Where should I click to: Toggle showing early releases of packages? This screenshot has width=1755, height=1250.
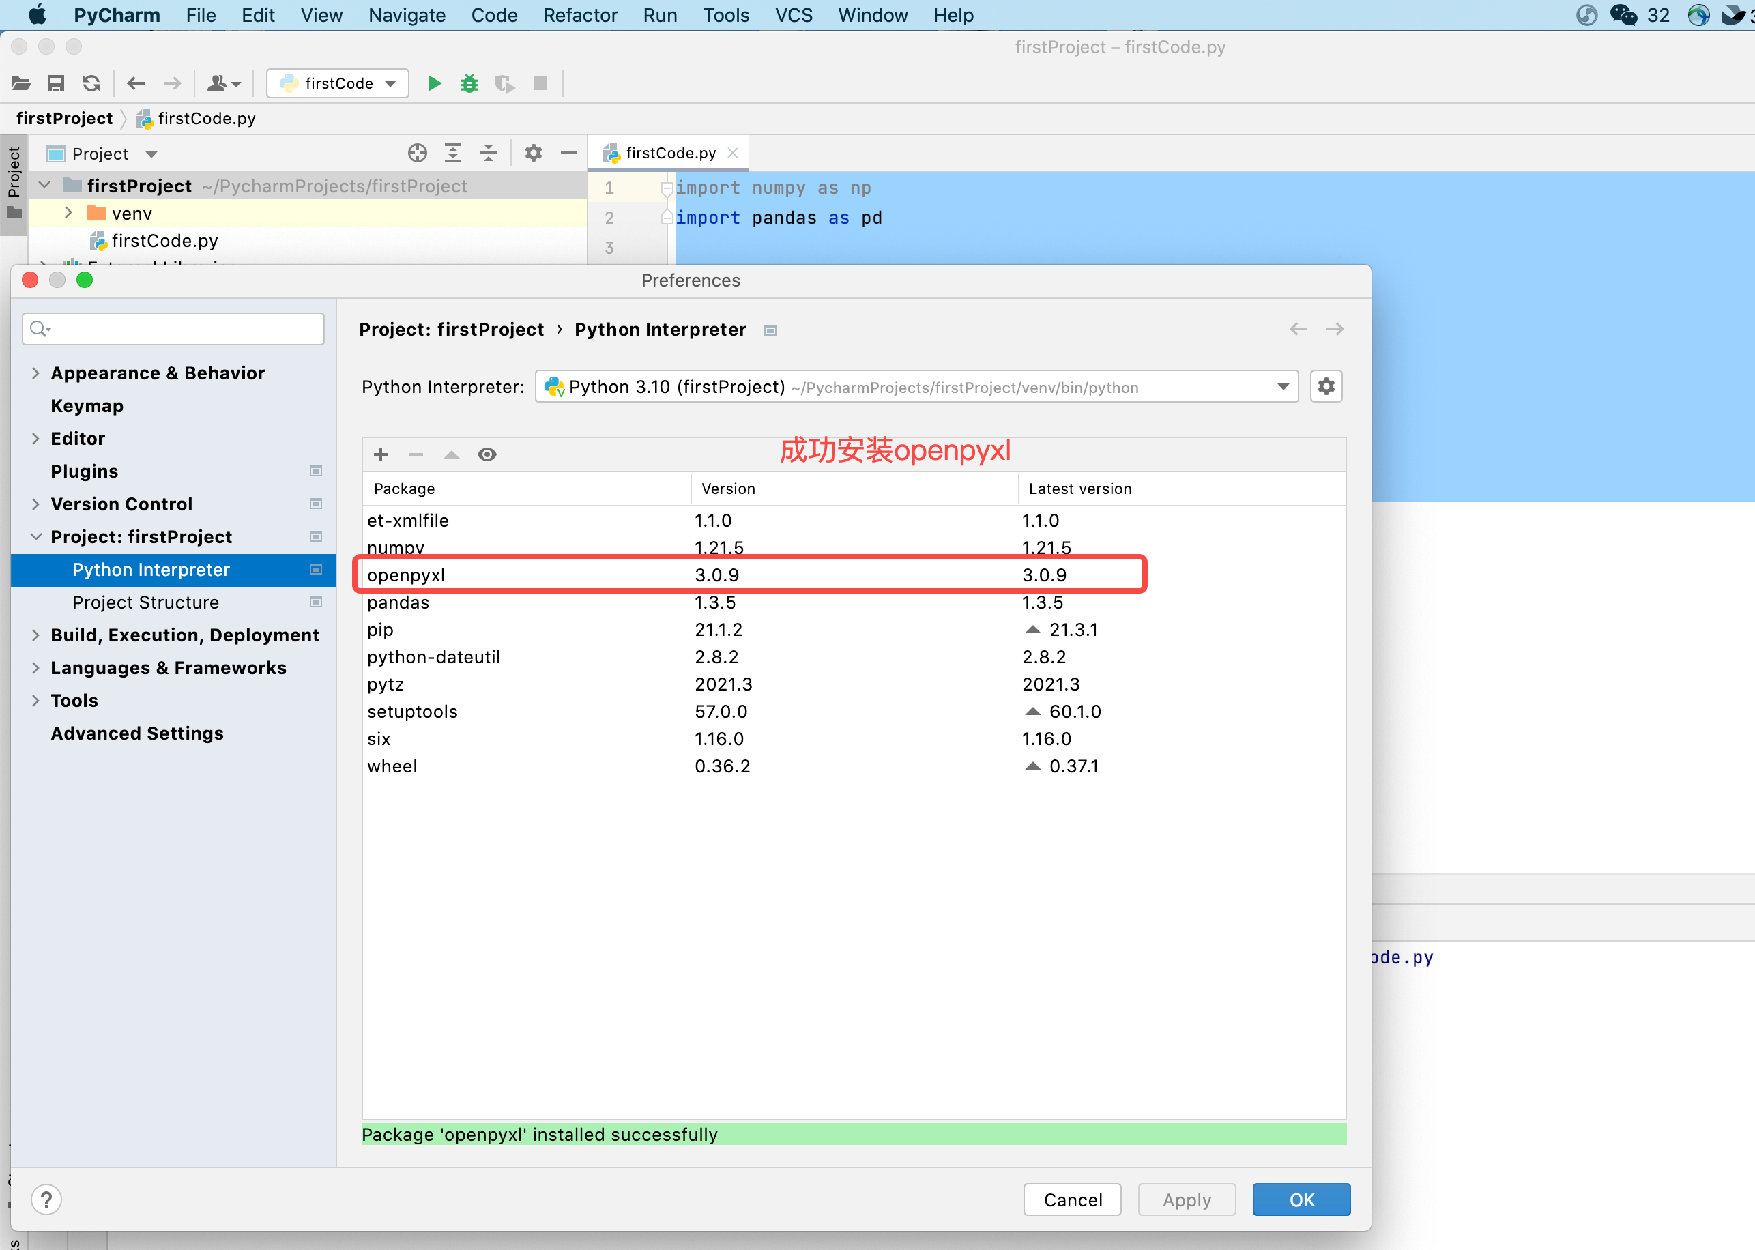tap(487, 454)
